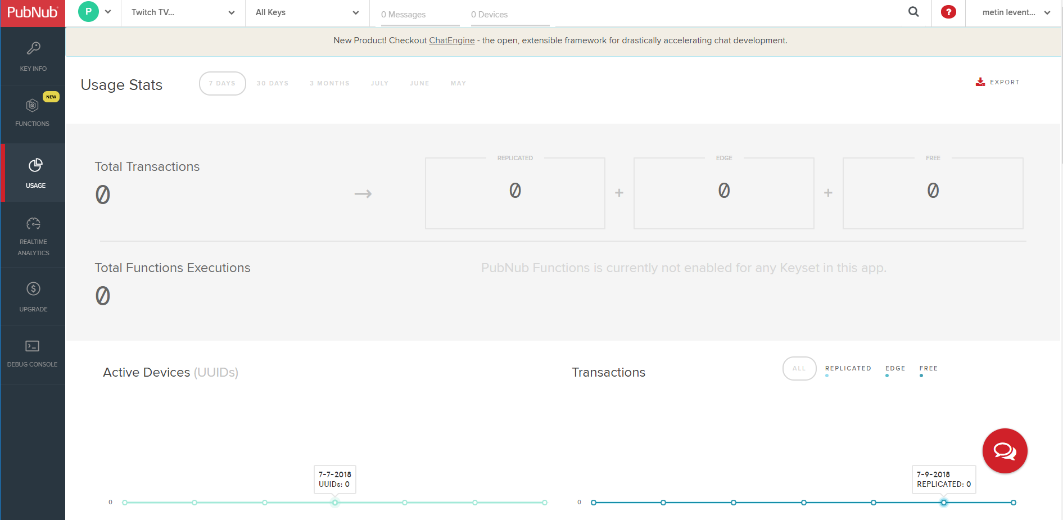This screenshot has height=520, width=1063.
Task: Click the NEW badge on Functions
Action: 51,97
